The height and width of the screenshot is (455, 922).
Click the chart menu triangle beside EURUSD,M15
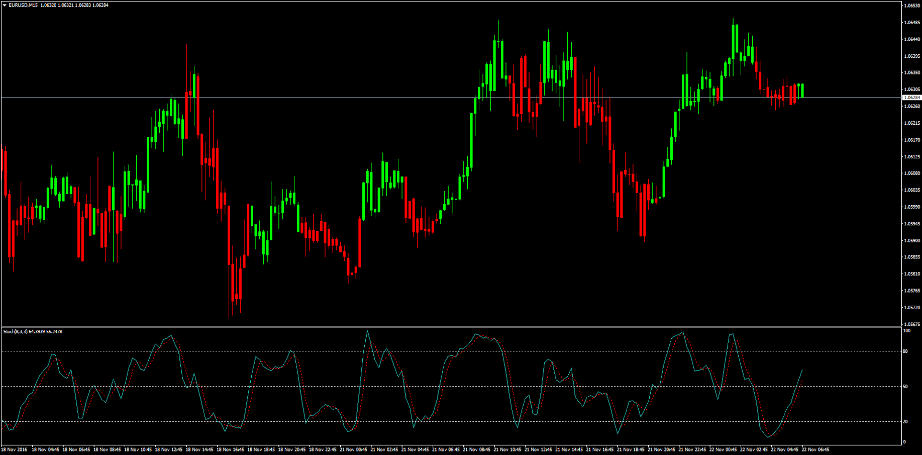click(5, 5)
